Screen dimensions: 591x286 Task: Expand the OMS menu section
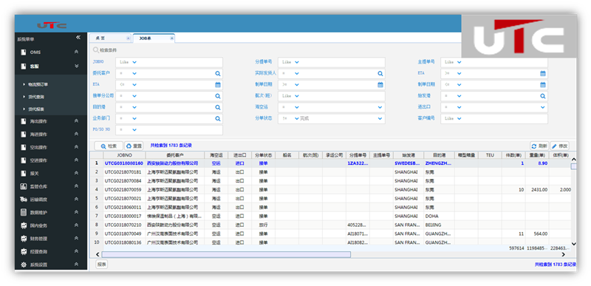pyautogui.click(x=77, y=52)
